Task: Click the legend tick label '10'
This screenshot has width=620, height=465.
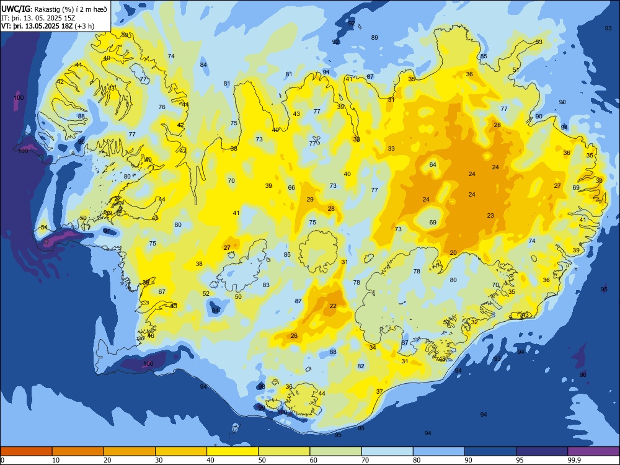Action: [x=56, y=460]
